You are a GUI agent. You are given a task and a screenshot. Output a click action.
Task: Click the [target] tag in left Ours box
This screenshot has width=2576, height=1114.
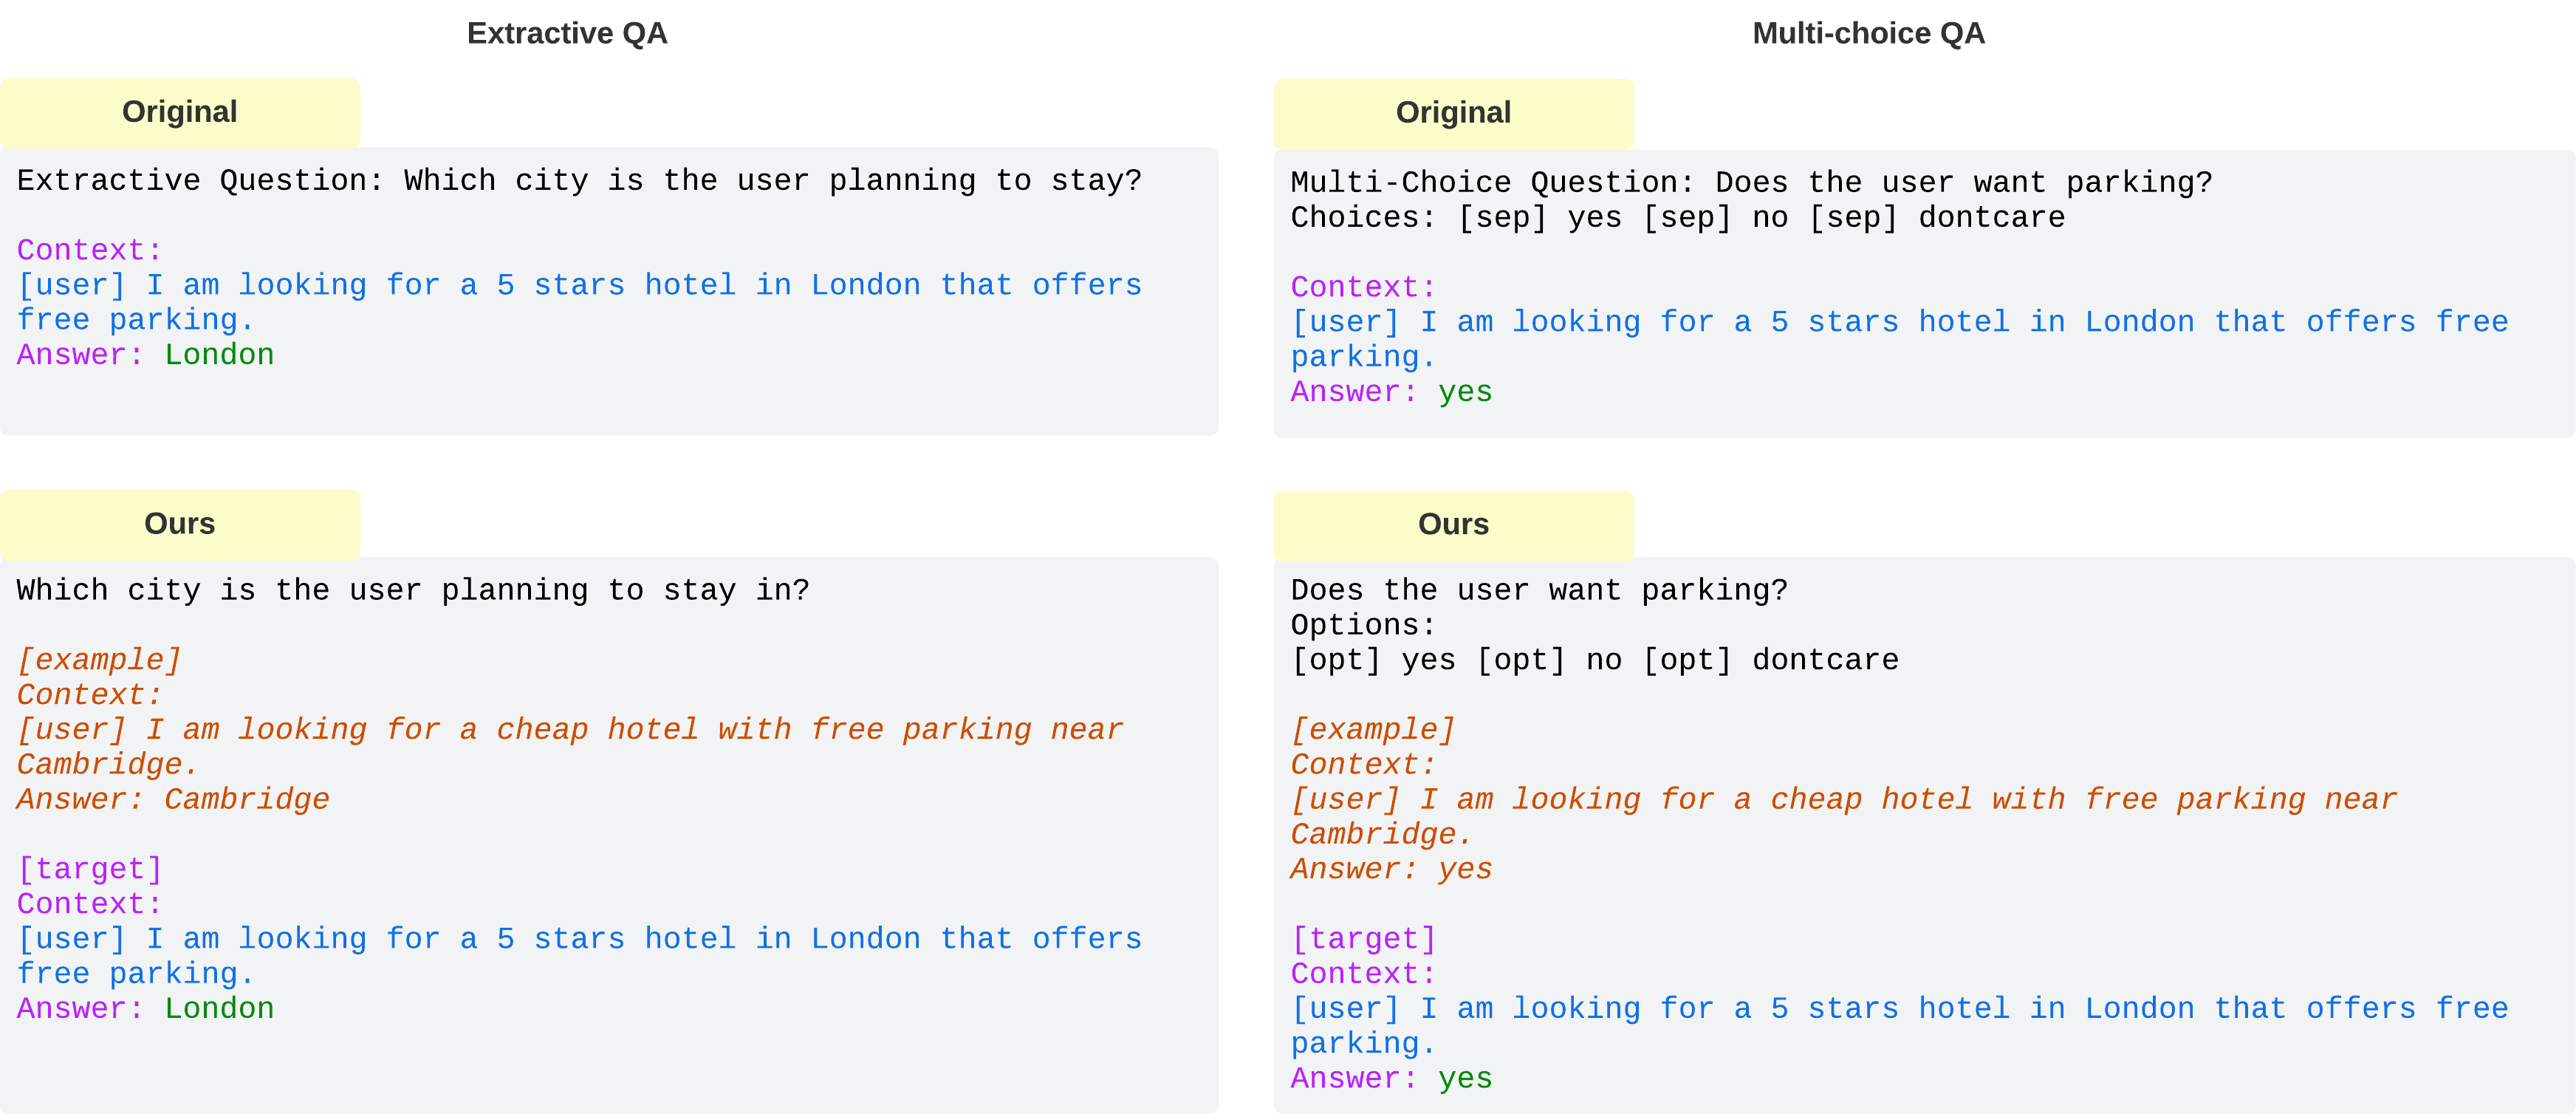(x=90, y=869)
